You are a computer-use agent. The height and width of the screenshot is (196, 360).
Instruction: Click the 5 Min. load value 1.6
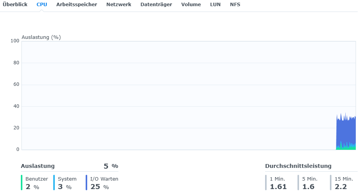click(x=308, y=187)
